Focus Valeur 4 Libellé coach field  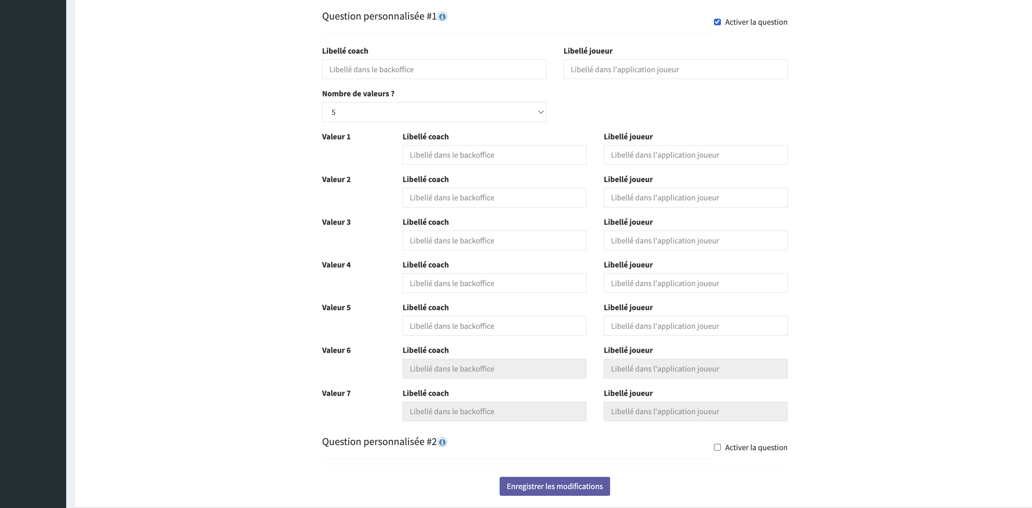(494, 283)
